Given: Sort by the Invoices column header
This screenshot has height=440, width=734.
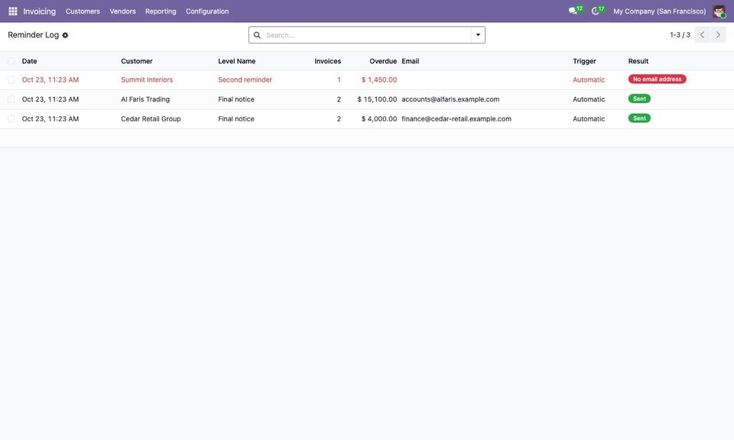Looking at the screenshot, I should (x=328, y=61).
